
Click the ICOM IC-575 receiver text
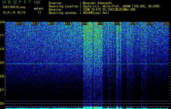(x=109, y=10)
